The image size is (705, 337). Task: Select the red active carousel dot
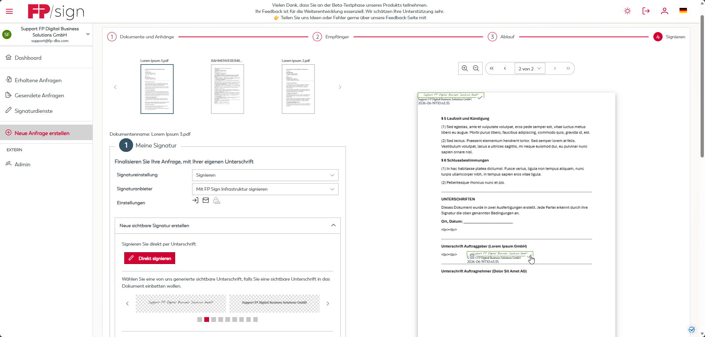[206, 320]
